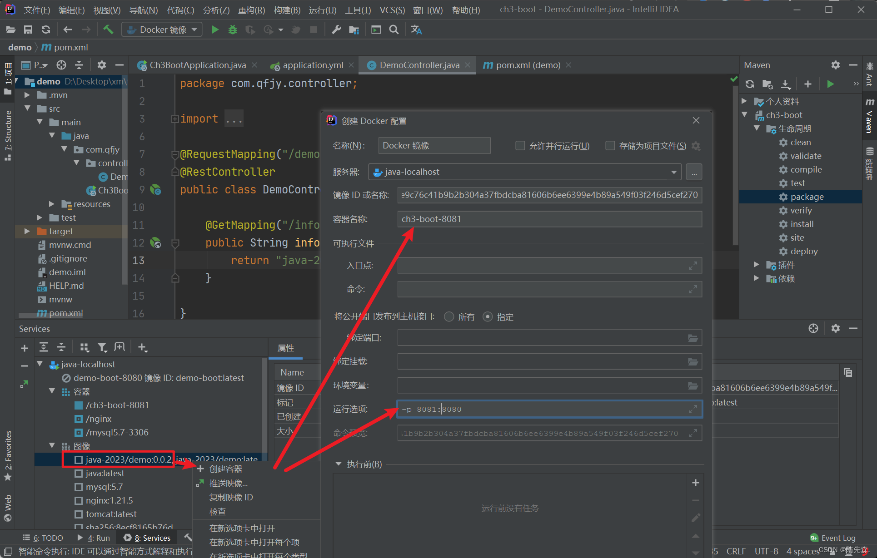Click Maven Download Sources icon
The height and width of the screenshot is (558, 877).
[786, 84]
